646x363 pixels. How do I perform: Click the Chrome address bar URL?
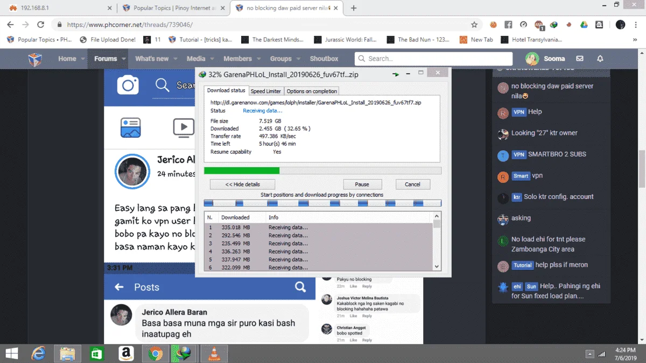click(130, 25)
